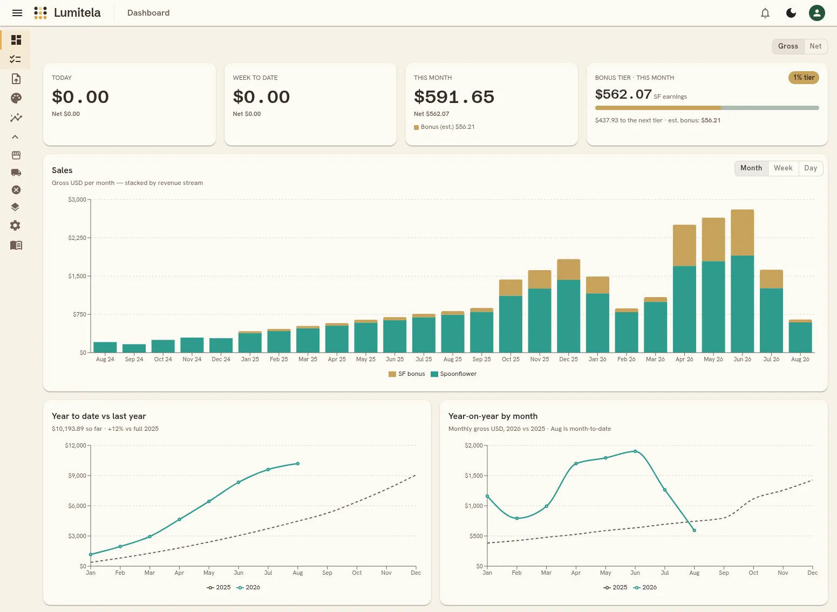This screenshot has width=837, height=612.
Task: Open the file upload icon in sidebar
Action: click(16, 79)
